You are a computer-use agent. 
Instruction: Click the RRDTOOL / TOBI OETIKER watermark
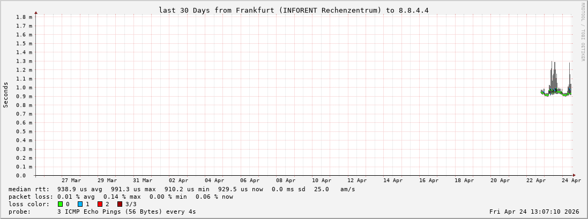coord(583,32)
